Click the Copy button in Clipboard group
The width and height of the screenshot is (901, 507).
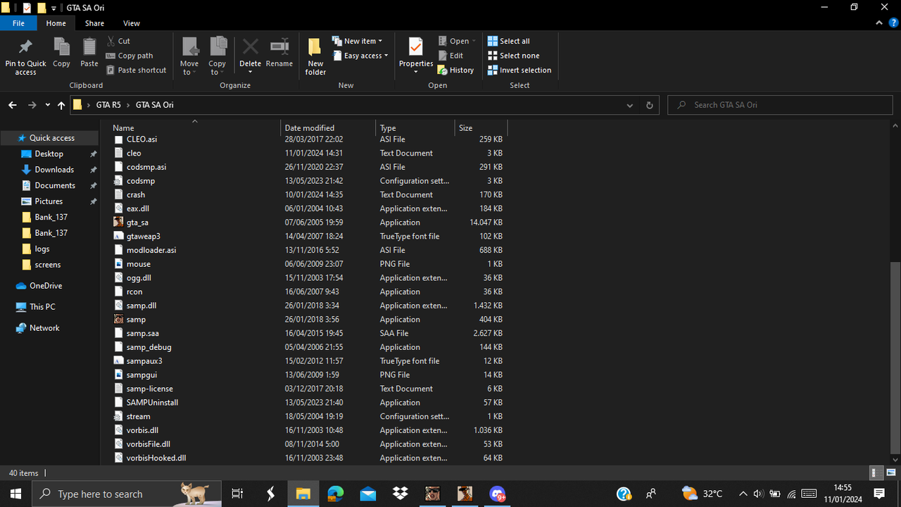[61, 53]
